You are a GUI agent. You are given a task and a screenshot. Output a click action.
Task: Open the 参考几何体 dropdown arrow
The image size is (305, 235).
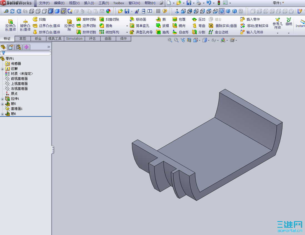[x=277, y=33]
